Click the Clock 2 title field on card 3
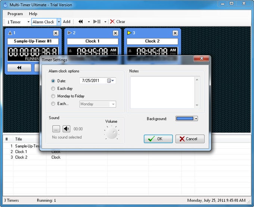The width and height of the screenshot is (254, 207). click(x=152, y=41)
